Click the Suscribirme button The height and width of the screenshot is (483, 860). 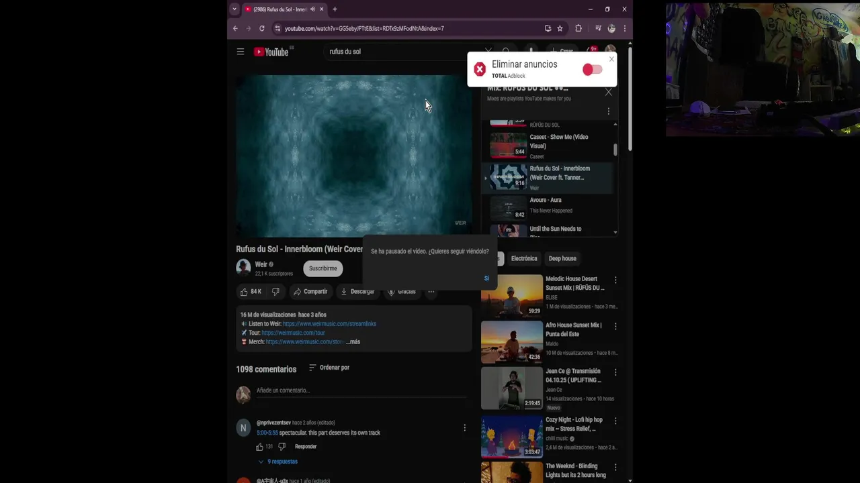coord(323,268)
